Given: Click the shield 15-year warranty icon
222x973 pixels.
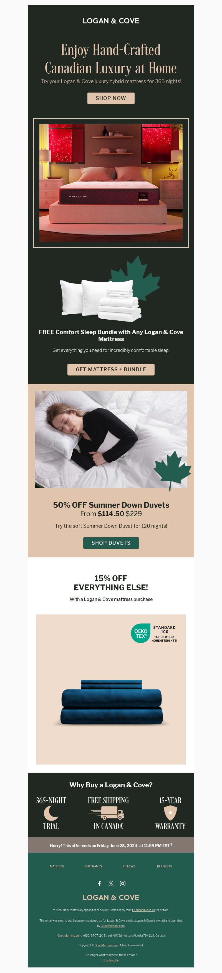Looking at the screenshot, I should click(170, 813).
